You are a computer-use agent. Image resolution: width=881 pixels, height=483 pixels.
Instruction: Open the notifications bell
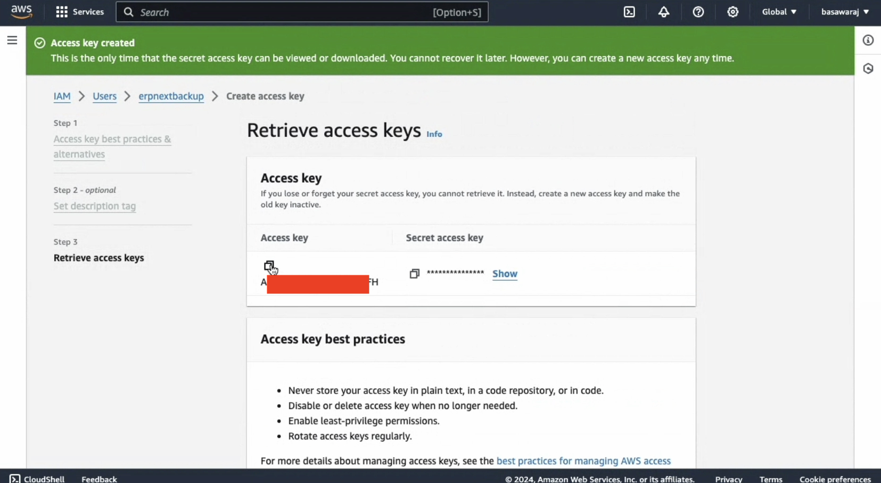[664, 12]
